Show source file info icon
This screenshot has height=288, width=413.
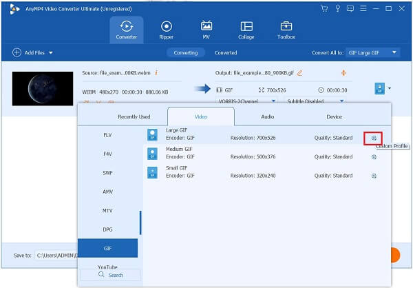[156, 73]
